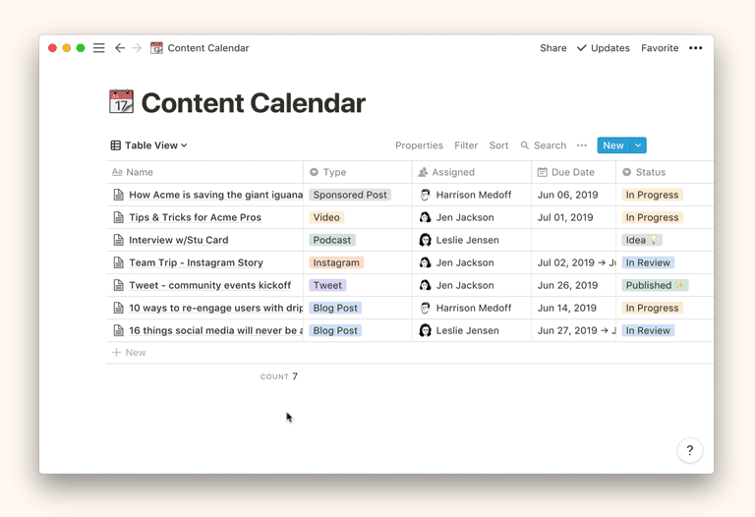Click the large Content Calendar page icon

pyautogui.click(x=121, y=102)
